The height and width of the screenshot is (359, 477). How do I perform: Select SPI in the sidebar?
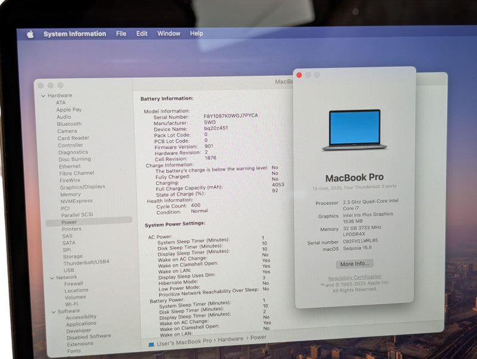(67, 250)
